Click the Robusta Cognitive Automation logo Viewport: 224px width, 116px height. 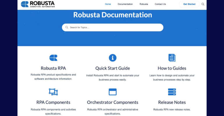(x=38, y=4)
